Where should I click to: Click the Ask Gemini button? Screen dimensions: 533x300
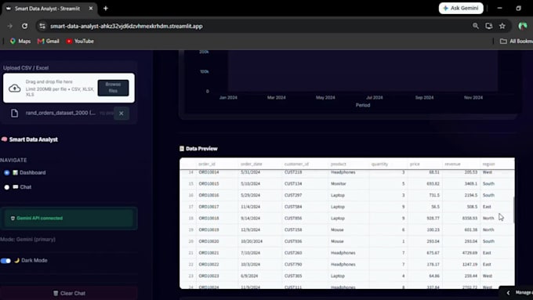coord(461,8)
